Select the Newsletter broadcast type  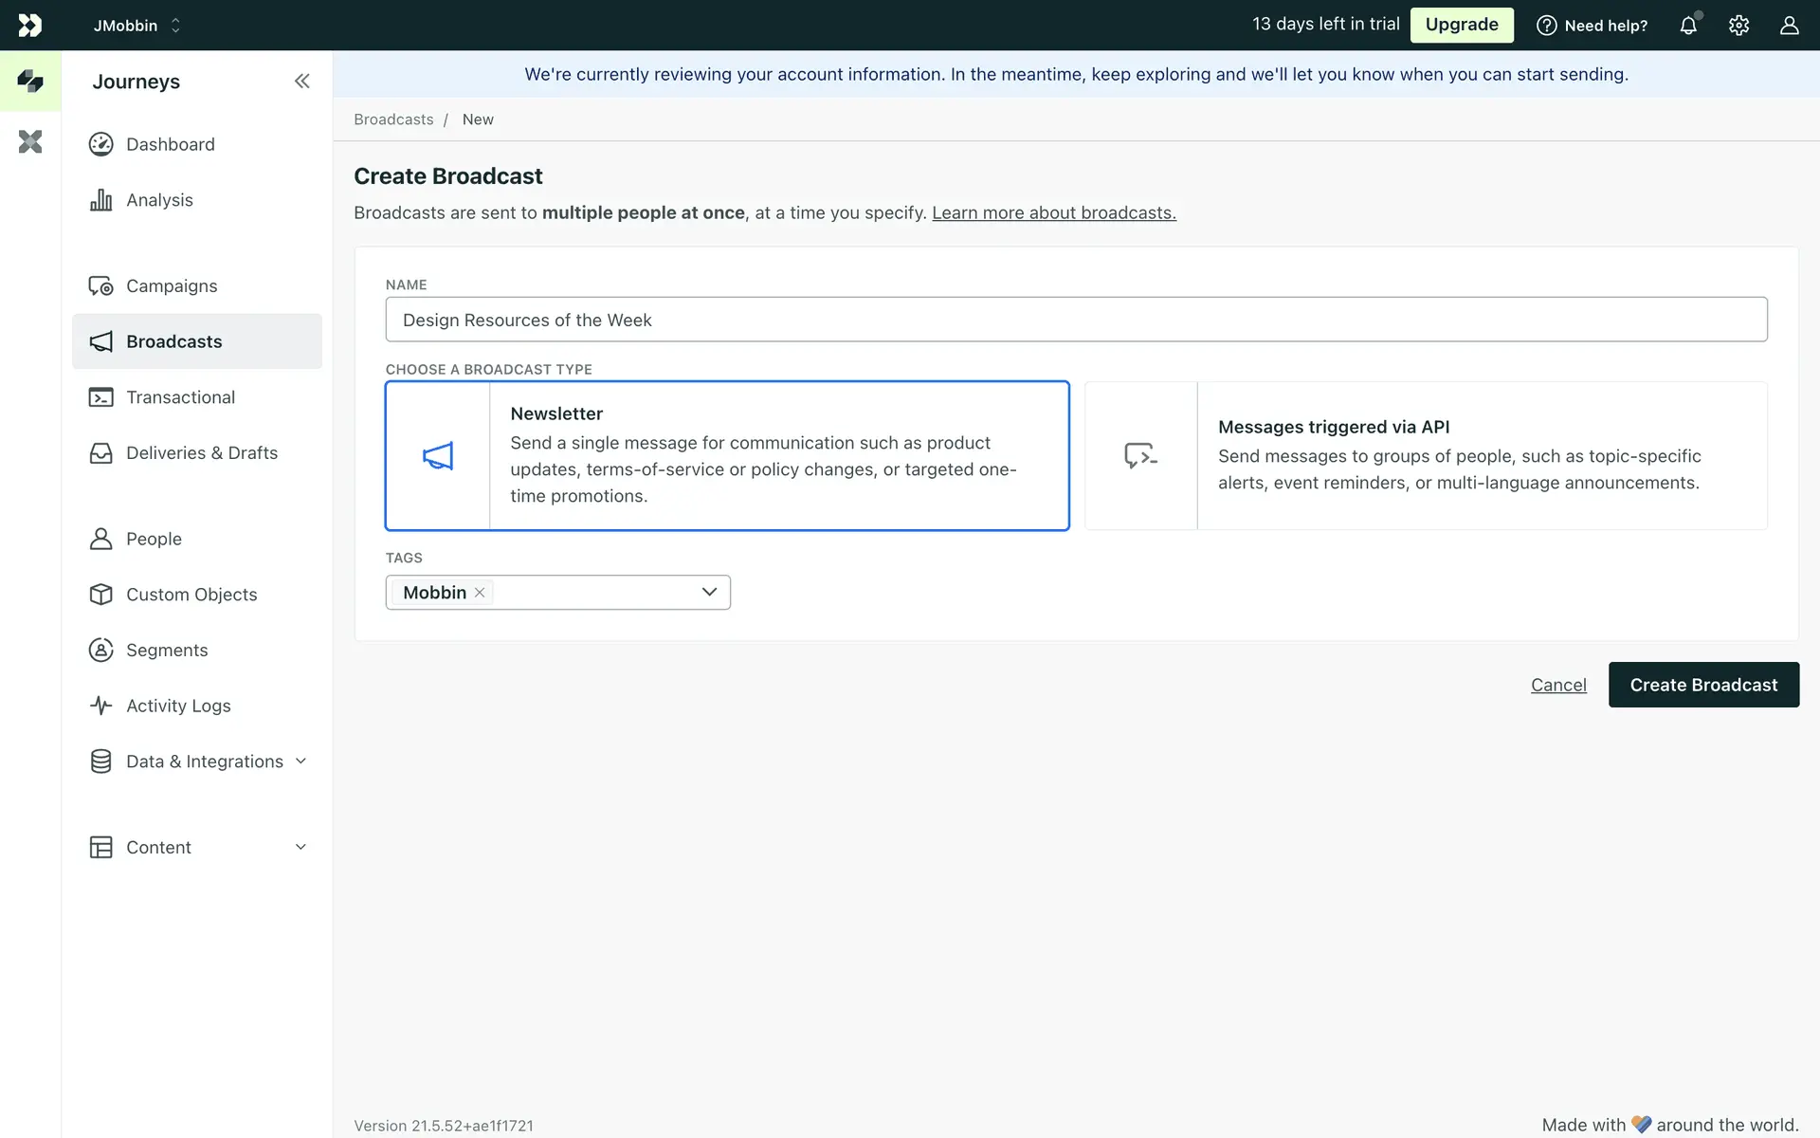click(x=727, y=455)
